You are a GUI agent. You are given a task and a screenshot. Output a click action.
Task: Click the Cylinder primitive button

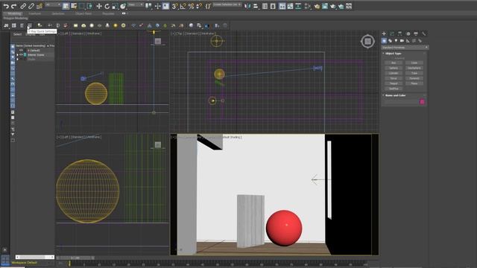(x=394, y=73)
